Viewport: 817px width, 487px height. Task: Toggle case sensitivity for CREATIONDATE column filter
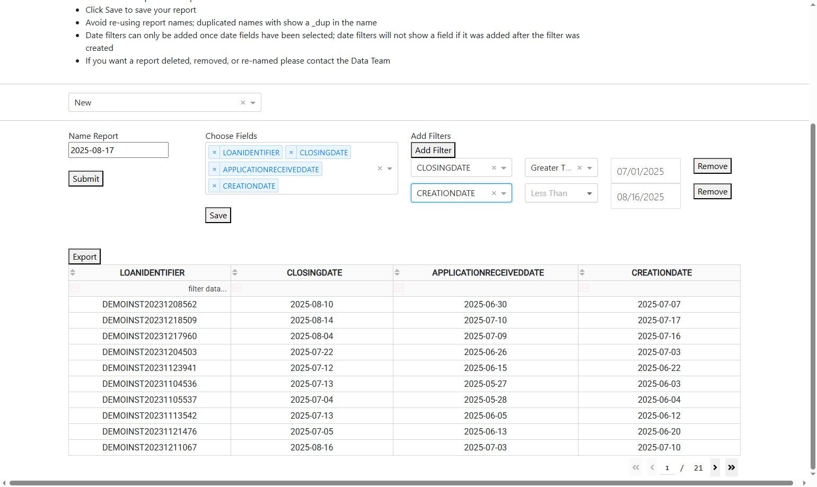(584, 288)
